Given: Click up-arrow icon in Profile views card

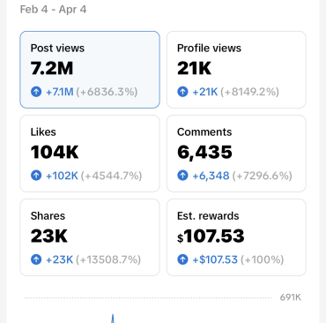Looking at the screenshot, I should (x=182, y=92).
